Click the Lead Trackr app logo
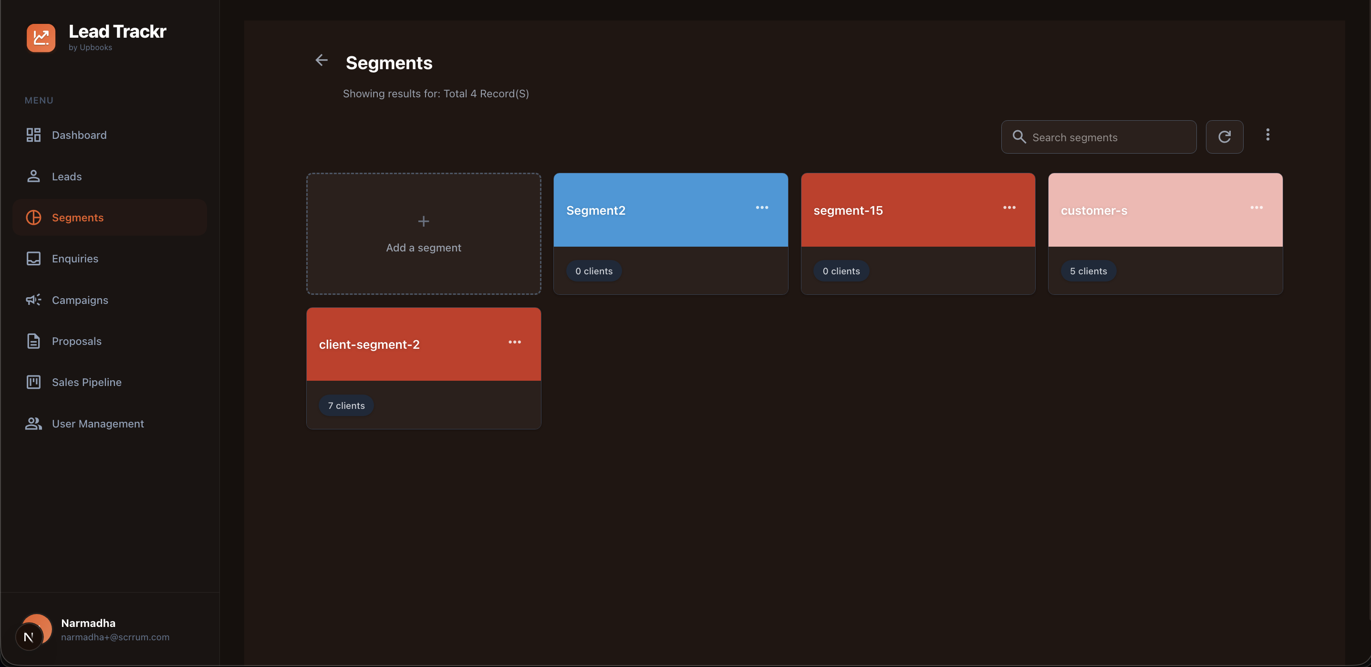 coord(41,37)
